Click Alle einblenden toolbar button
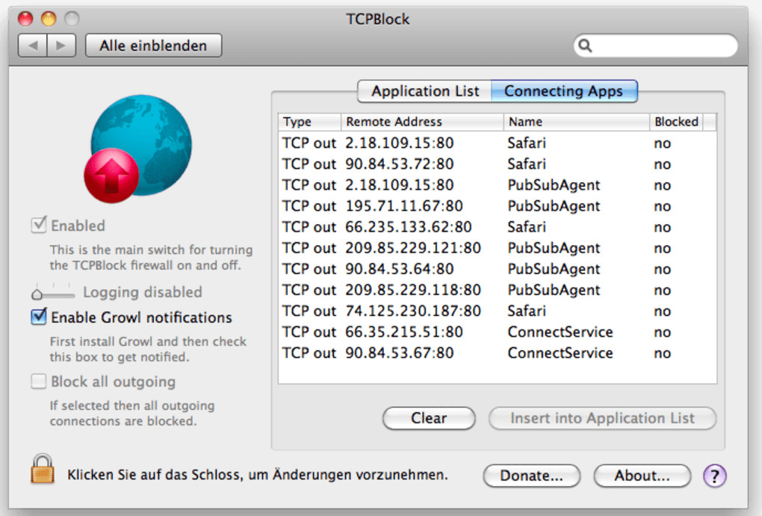 [153, 46]
